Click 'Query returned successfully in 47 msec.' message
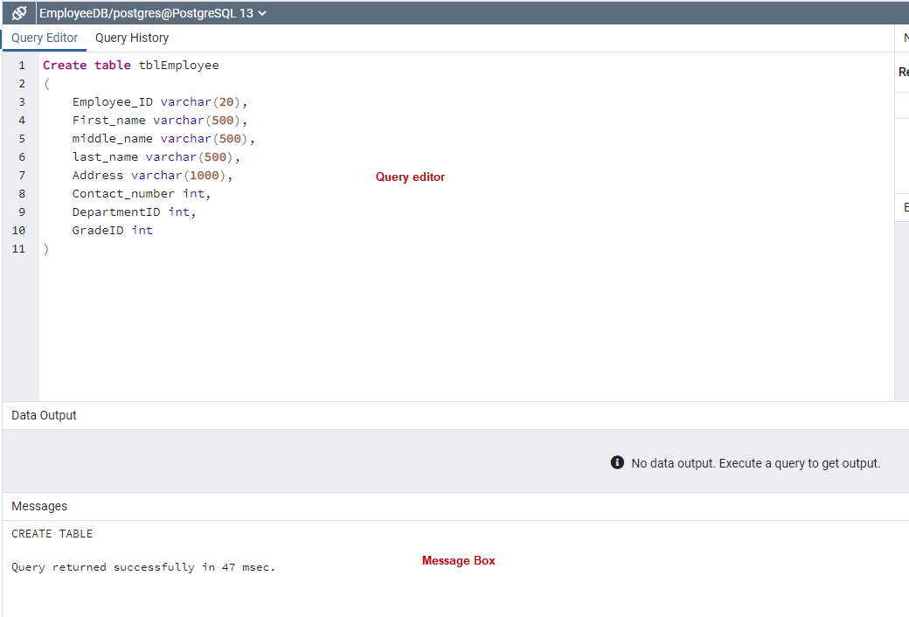The image size is (909, 617). pos(143,567)
